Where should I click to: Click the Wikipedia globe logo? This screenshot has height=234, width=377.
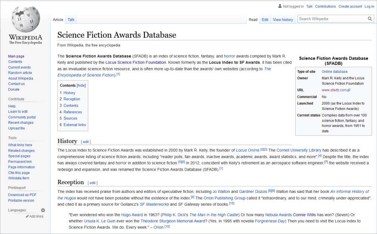coord(26,19)
